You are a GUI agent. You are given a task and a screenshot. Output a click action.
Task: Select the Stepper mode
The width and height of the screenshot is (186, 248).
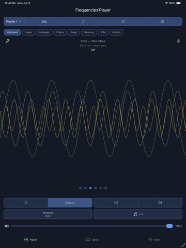click(x=70, y=203)
